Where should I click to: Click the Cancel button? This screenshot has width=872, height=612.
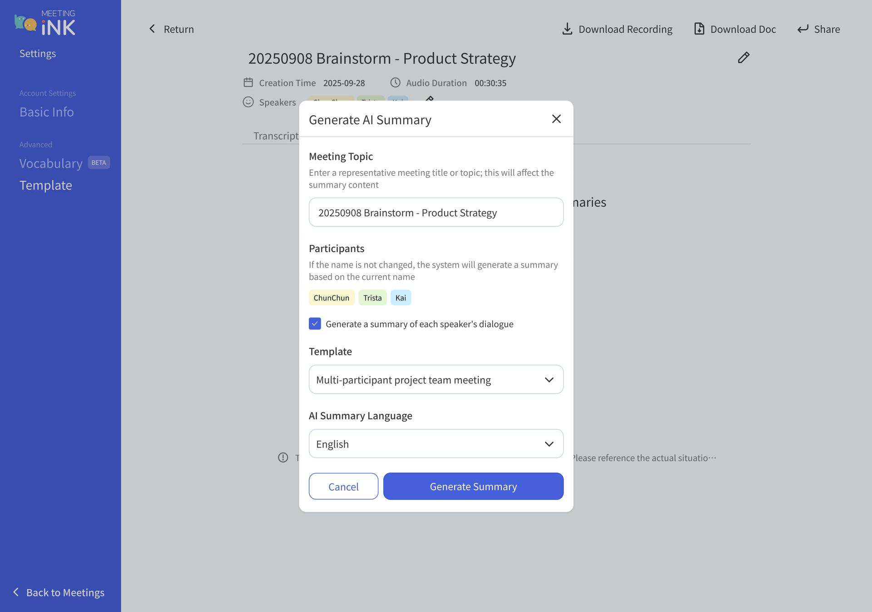coord(343,486)
